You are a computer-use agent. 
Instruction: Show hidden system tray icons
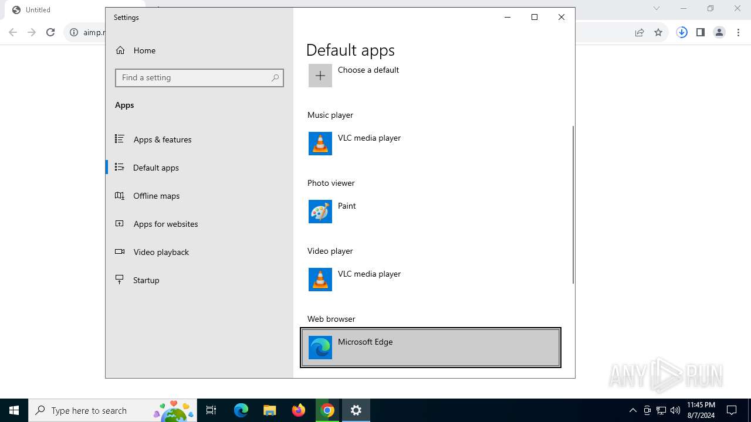(632, 410)
